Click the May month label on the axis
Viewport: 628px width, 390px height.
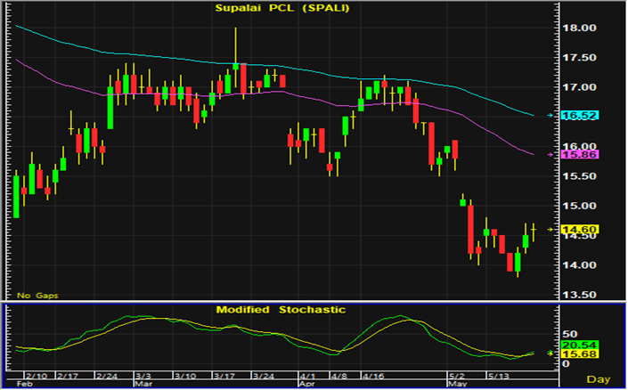tap(456, 384)
